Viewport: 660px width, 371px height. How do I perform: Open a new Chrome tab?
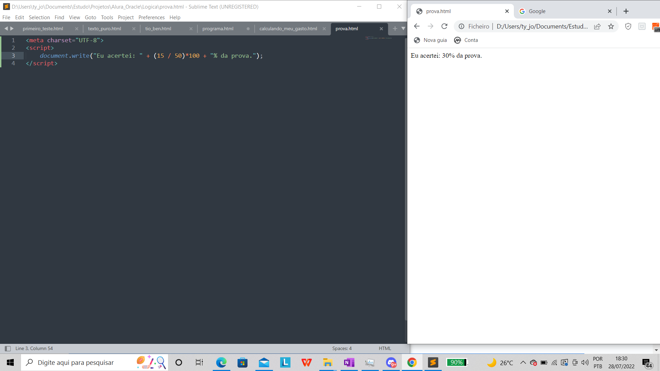(x=626, y=11)
